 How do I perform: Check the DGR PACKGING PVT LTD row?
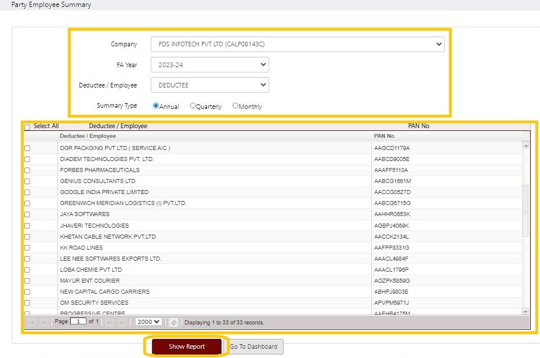coord(27,148)
